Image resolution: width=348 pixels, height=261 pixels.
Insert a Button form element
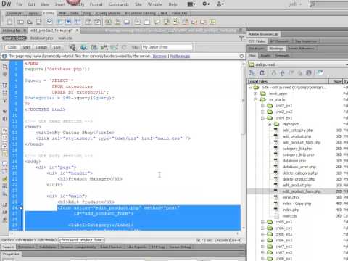(x=127, y=22)
